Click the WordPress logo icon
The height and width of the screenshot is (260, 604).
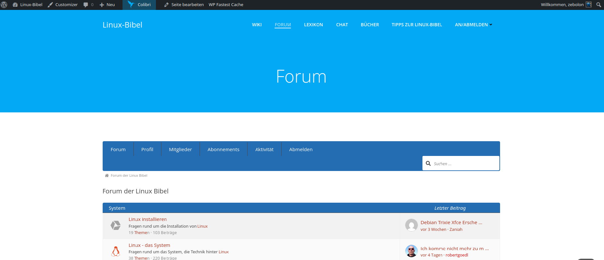click(4, 5)
